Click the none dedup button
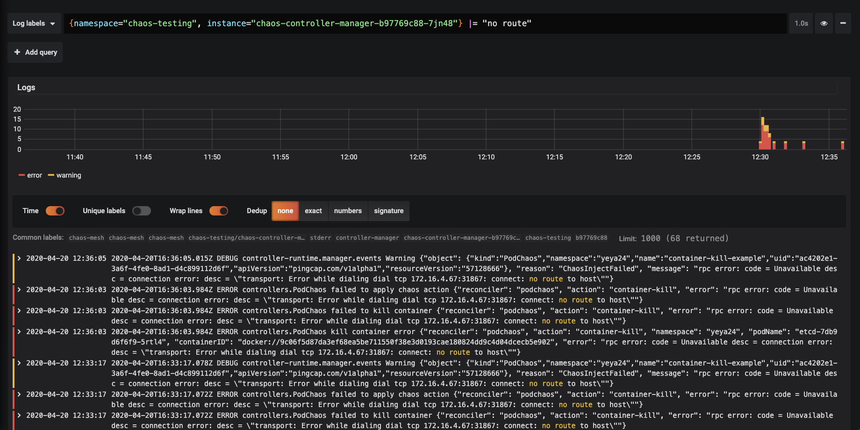 pos(285,211)
